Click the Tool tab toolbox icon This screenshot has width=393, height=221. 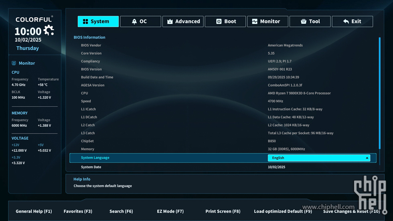pyautogui.click(x=304, y=22)
